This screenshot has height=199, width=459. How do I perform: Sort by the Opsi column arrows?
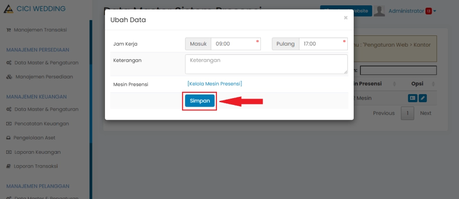[433, 84]
